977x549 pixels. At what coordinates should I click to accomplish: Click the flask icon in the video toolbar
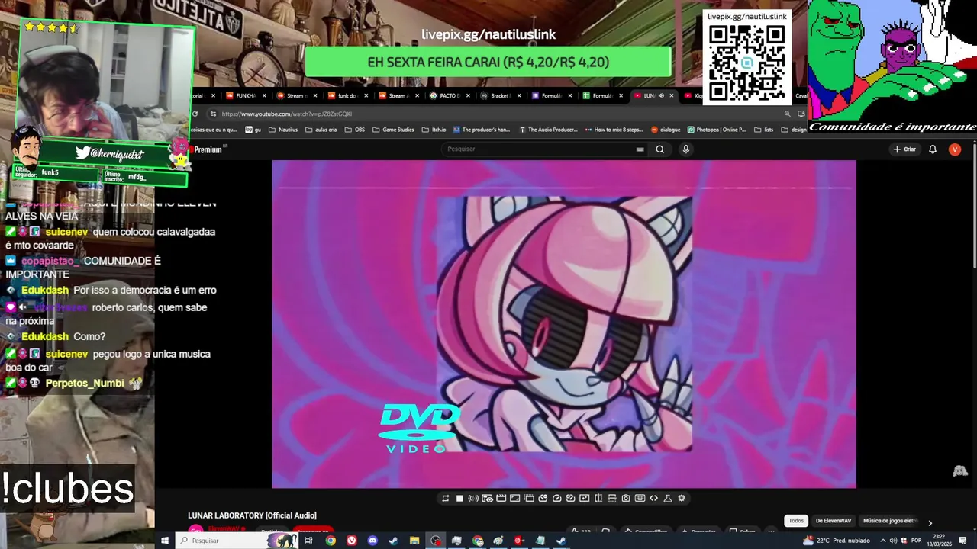(668, 498)
